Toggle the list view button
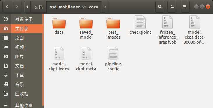 (172, 7)
